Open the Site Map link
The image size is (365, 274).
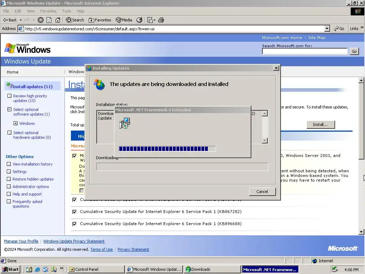[x=317, y=37]
